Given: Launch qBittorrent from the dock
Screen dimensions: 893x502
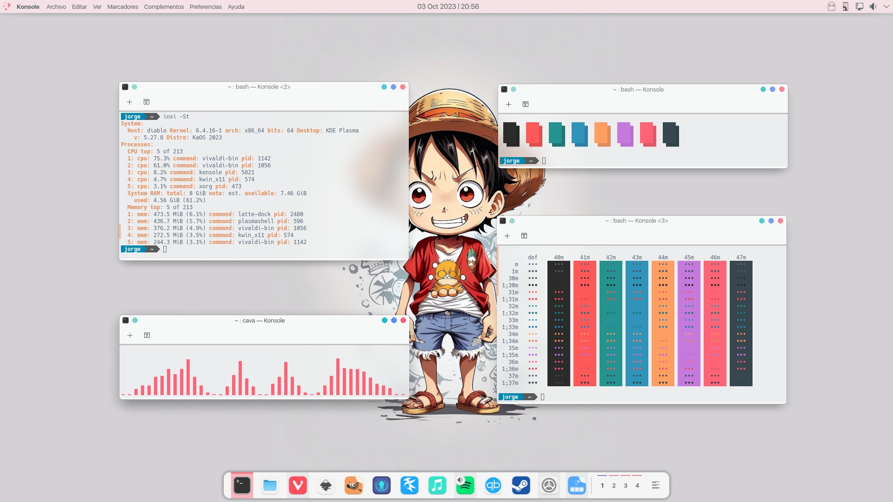Looking at the screenshot, I should point(493,485).
